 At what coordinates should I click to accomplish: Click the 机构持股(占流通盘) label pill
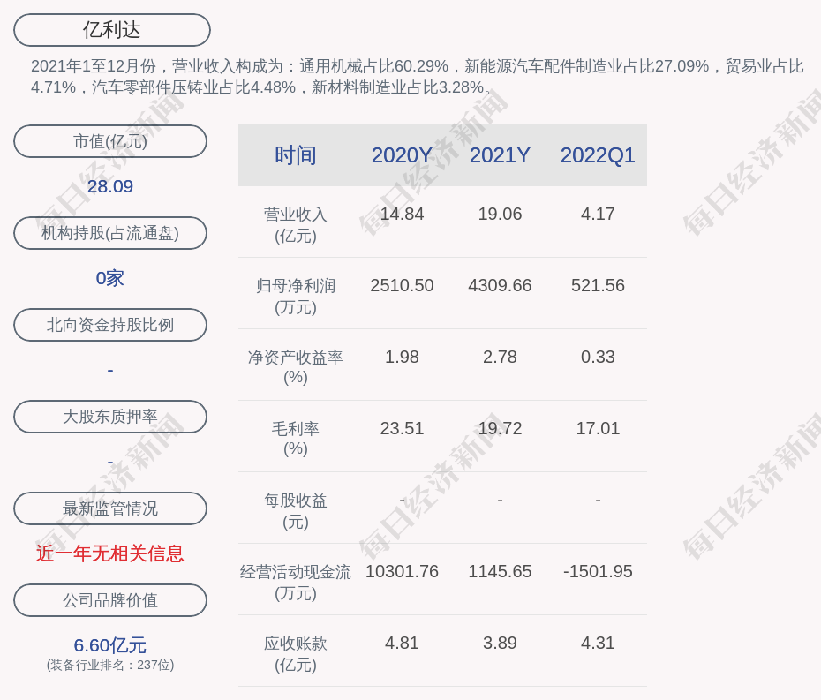[110, 233]
